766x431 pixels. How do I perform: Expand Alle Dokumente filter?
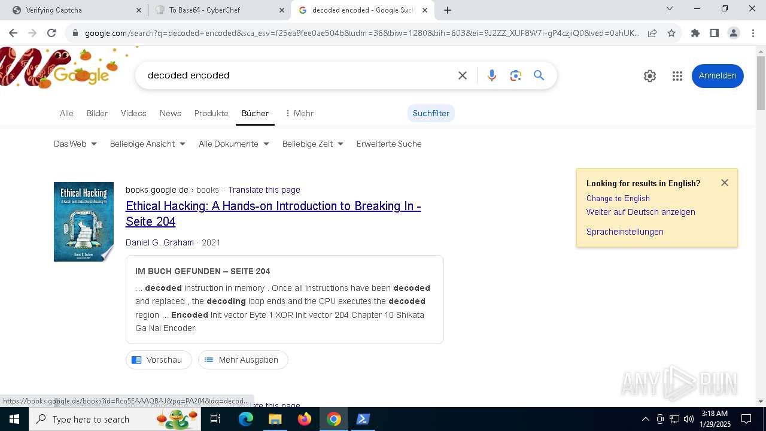[x=234, y=144]
